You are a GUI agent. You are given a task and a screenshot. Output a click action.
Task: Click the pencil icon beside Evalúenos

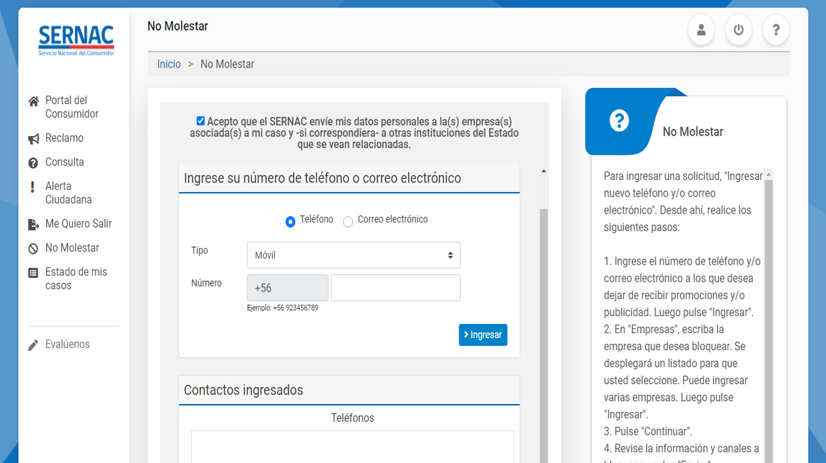click(x=33, y=345)
